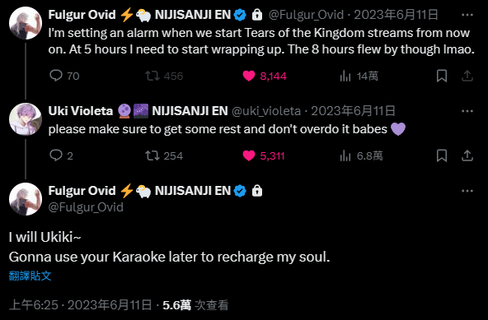View analytics showing 14萬 views
This screenshot has width=488, height=320.
coord(359,76)
